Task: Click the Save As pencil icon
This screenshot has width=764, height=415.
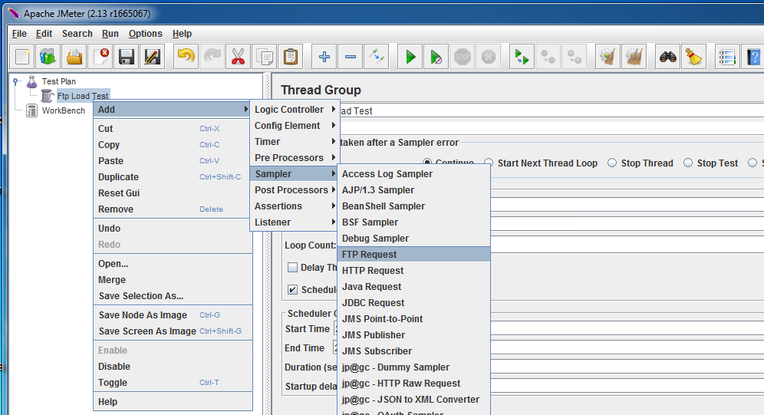Action: tap(153, 57)
